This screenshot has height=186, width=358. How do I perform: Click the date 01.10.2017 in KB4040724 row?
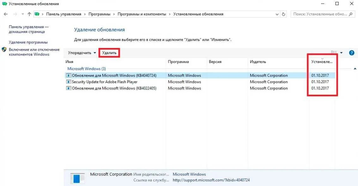pos(320,75)
